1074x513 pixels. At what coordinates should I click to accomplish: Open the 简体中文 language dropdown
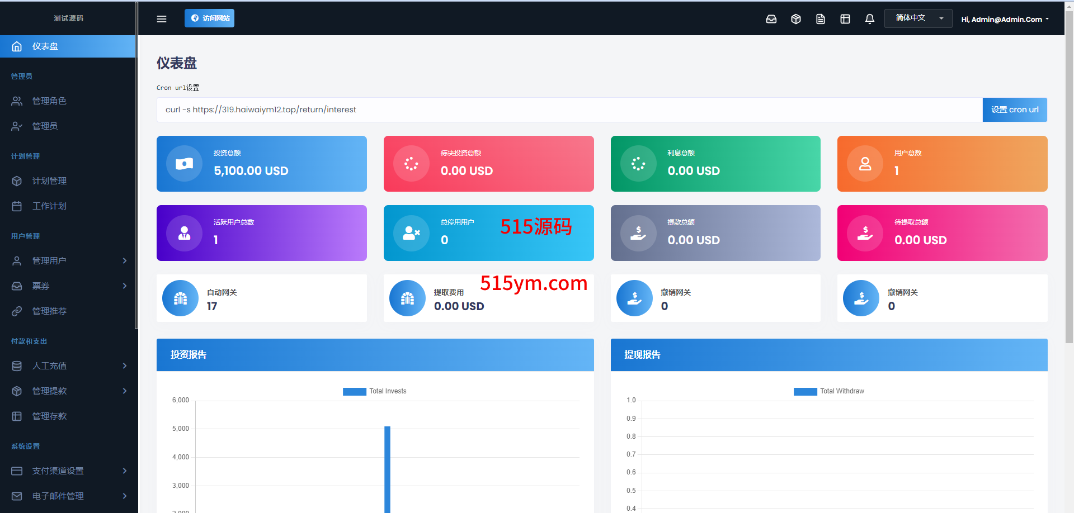918,18
